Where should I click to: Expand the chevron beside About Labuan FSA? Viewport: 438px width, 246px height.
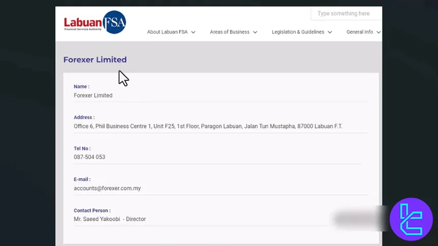[194, 32]
